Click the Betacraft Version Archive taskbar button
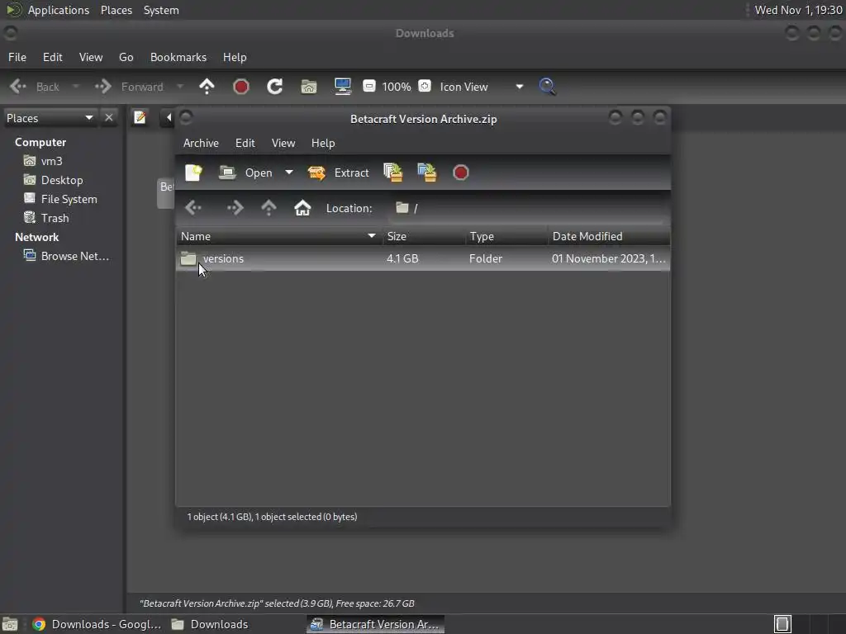The height and width of the screenshot is (634, 846). pyautogui.click(x=376, y=624)
